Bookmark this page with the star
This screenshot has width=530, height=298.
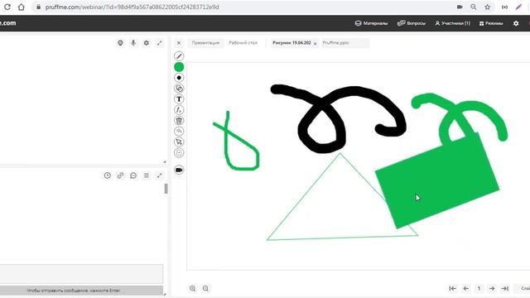point(488,7)
